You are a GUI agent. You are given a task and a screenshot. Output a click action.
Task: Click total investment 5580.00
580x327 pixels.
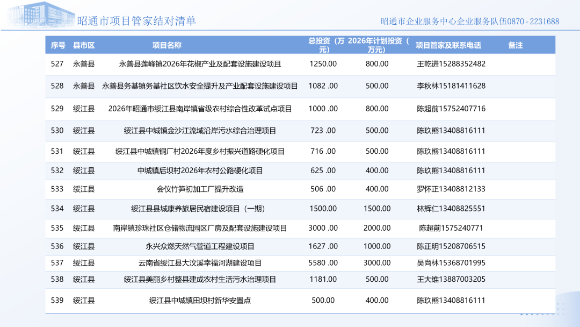click(323, 263)
